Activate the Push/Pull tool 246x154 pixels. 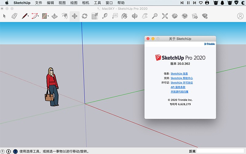pos(54,16)
